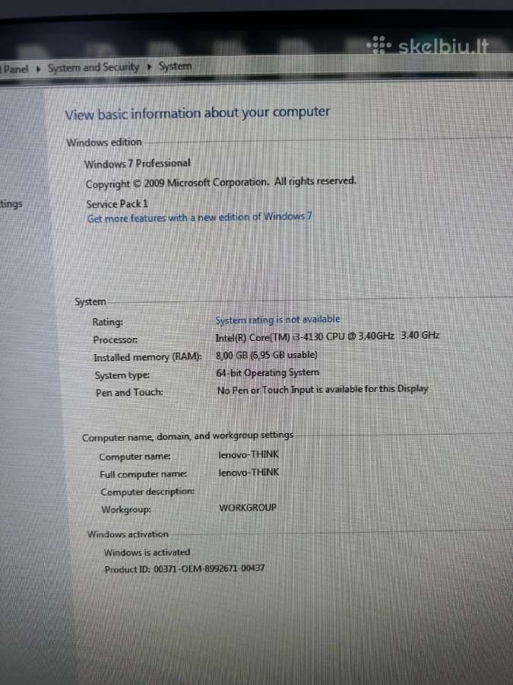This screenshot has height=685, width=513.
Task: Select the Computer description label
Action: point(147,492)
